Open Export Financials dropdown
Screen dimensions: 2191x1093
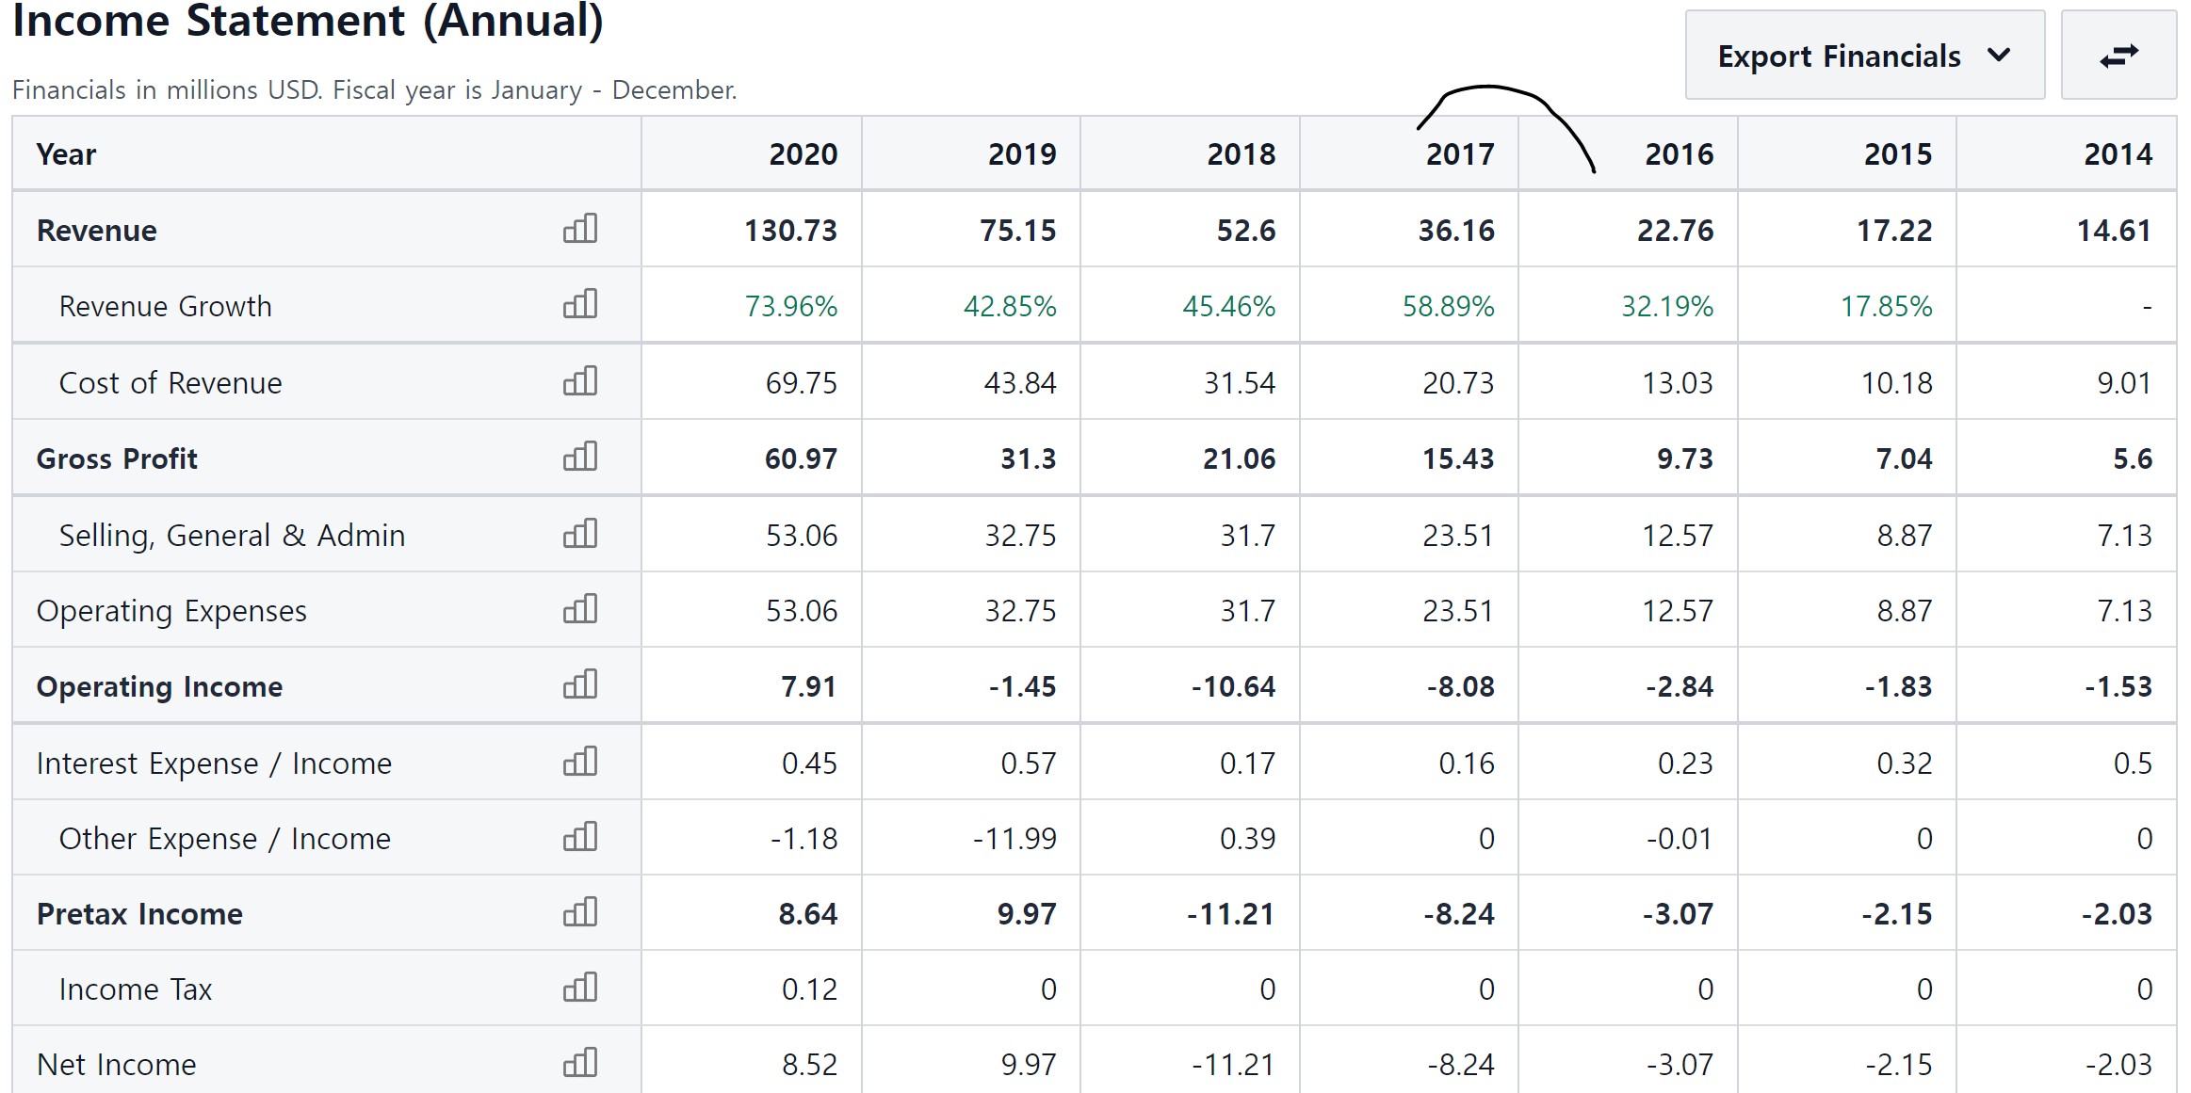click(1865, 56)
